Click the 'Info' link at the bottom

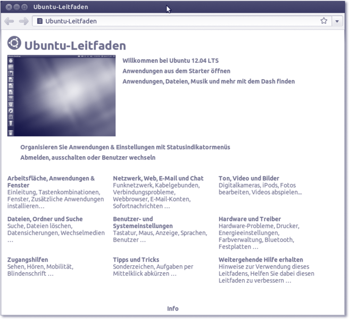click(x=173, y=308)
